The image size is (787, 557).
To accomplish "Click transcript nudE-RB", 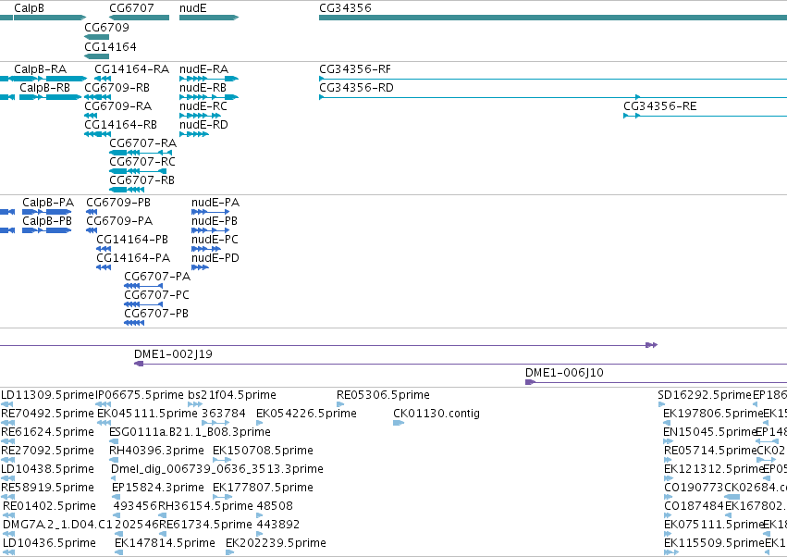I will (x=209, y=97).
